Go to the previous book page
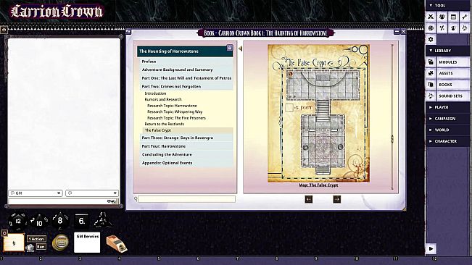Image resolution: width=472 pixels, height=265 pixels. point(309,199)
